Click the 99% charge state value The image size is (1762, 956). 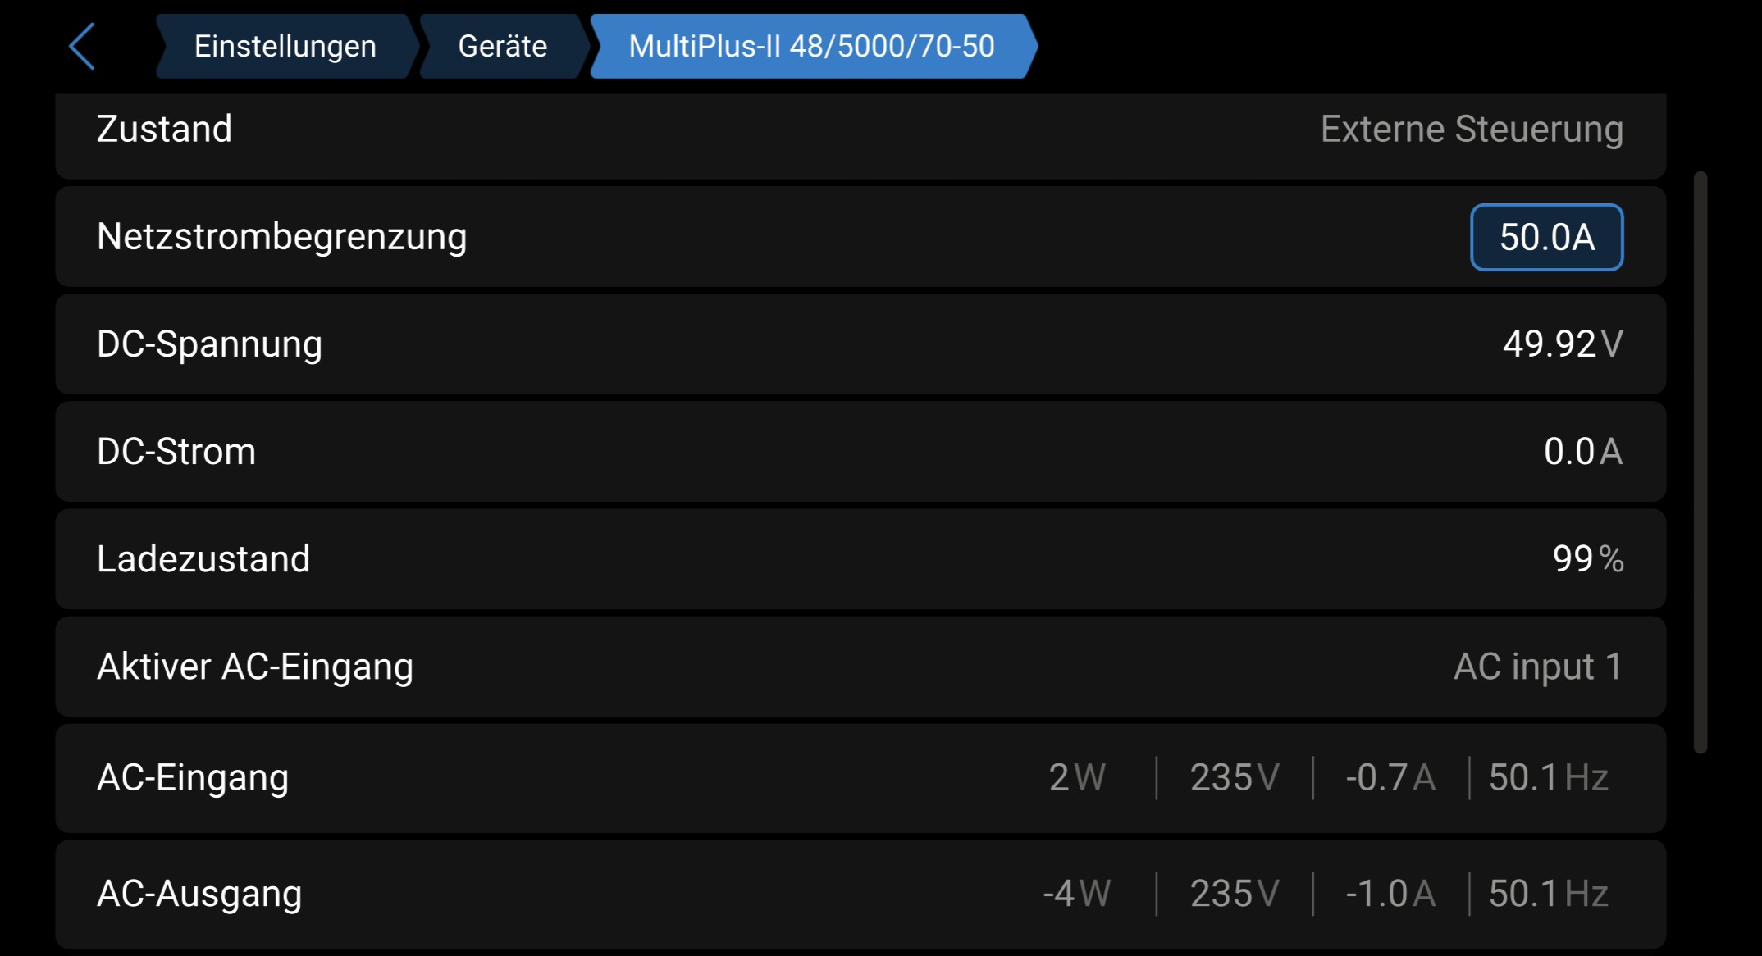coord(1587,559)
